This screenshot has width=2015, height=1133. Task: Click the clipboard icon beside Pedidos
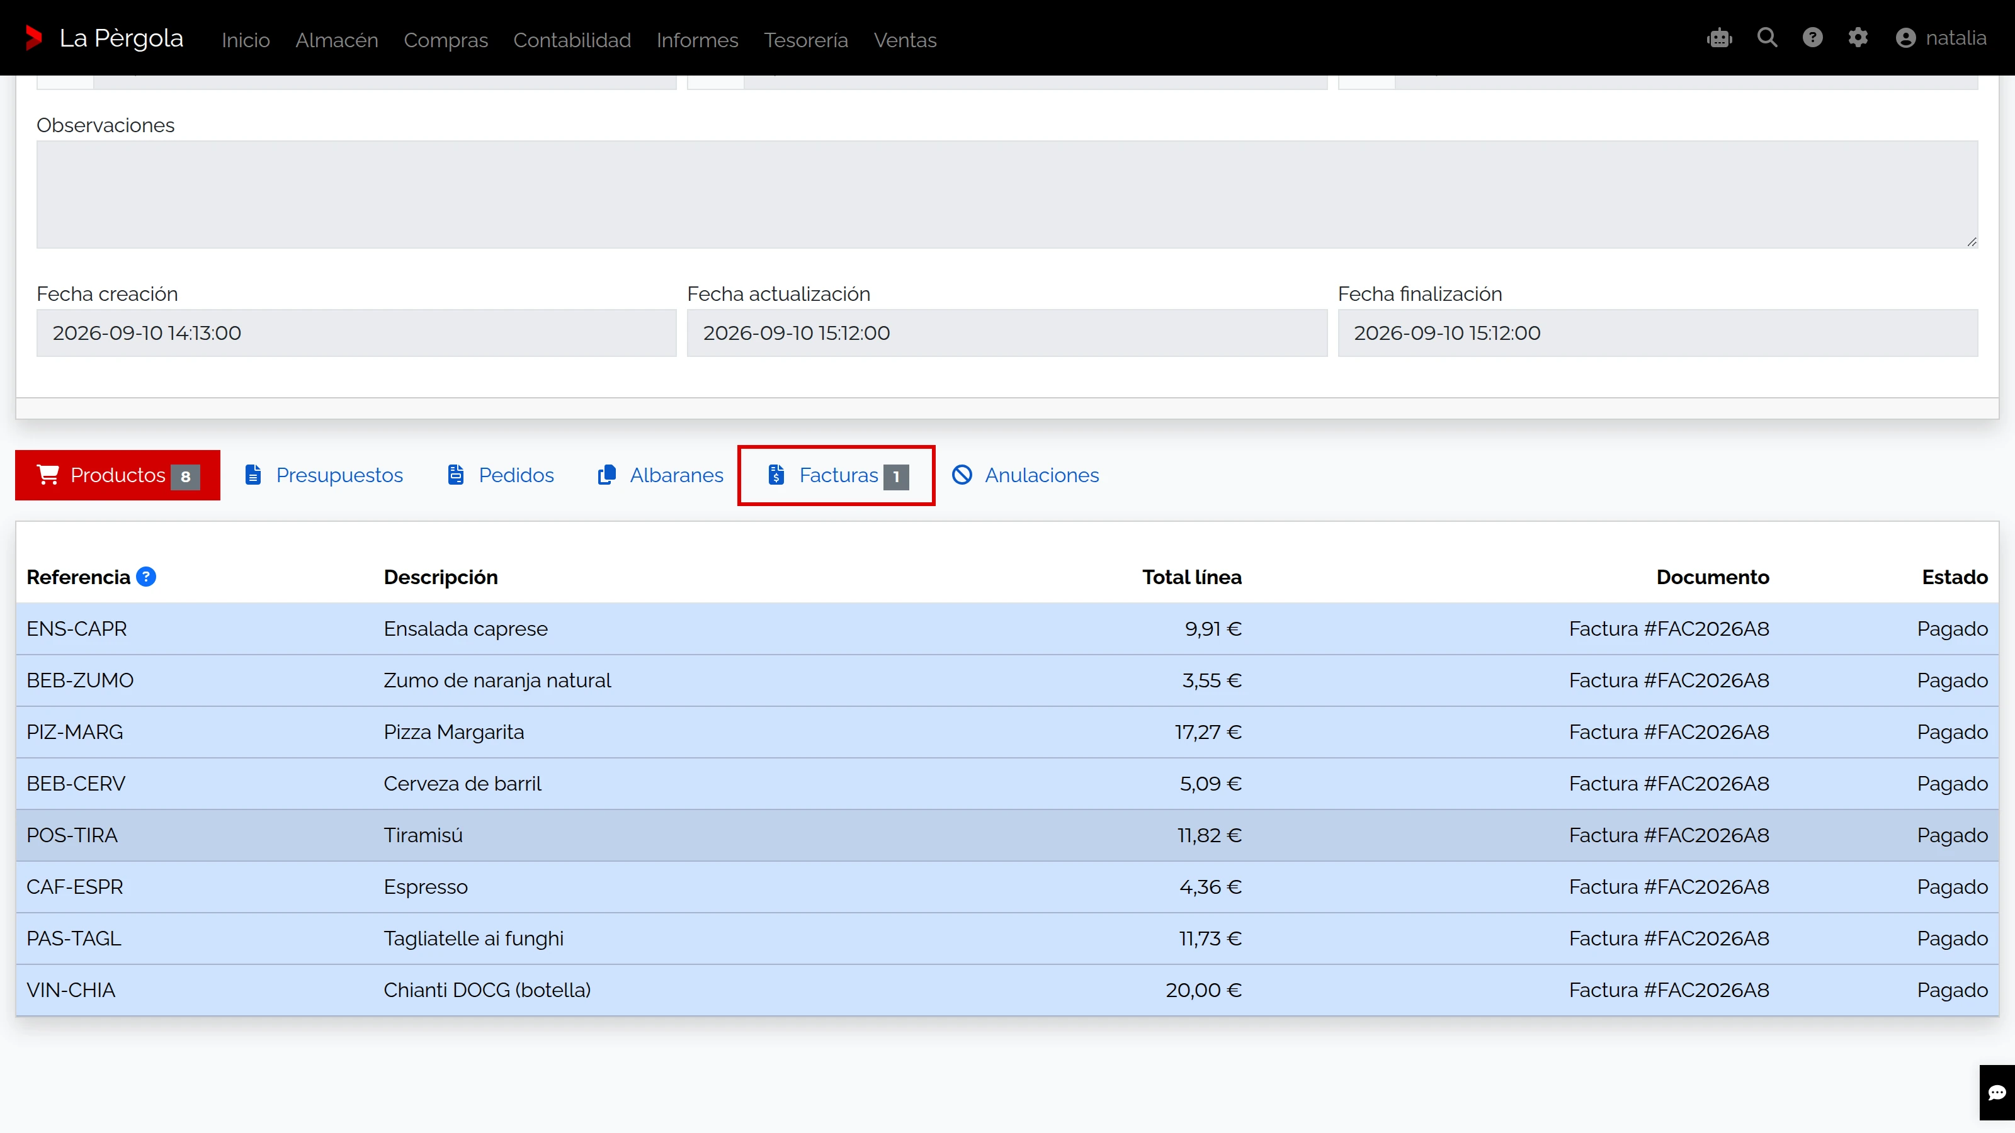[456, 475]
